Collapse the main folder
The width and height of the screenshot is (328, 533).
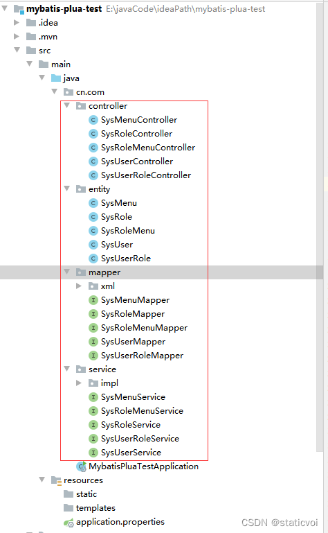coord(30,64)
